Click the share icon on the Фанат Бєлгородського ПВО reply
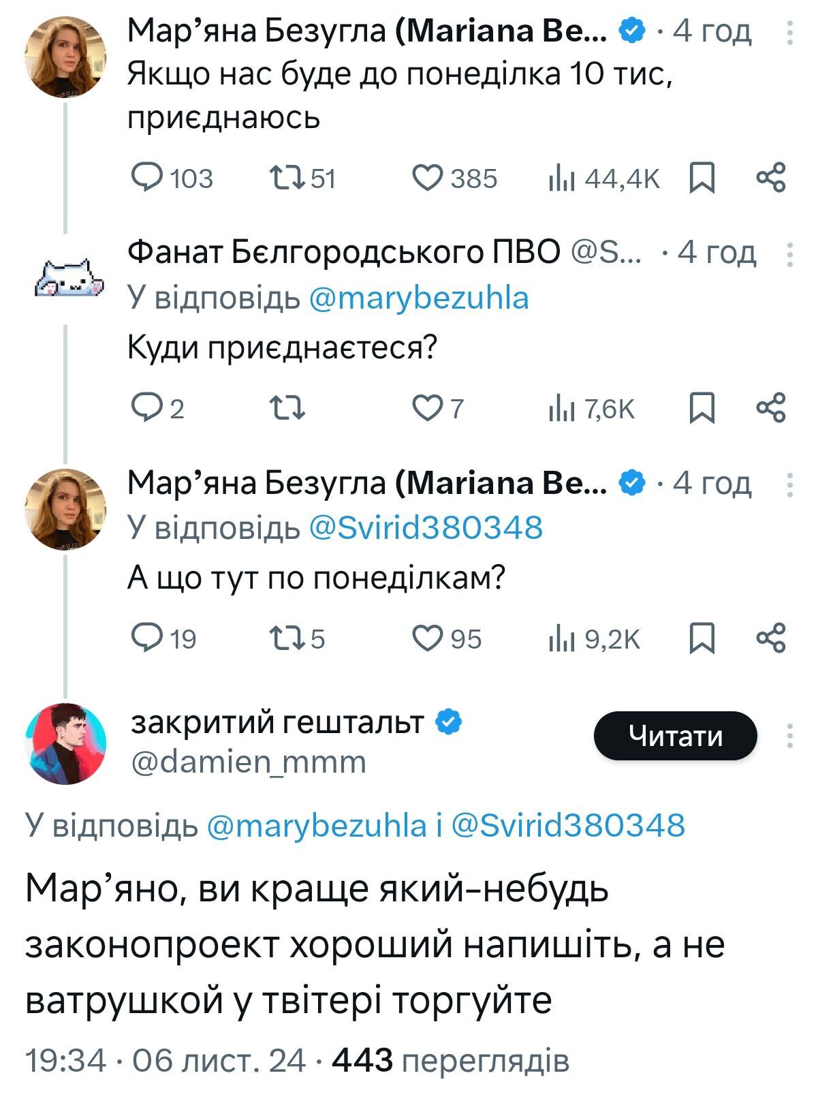 pyautogui.click(x=770, y=407)
